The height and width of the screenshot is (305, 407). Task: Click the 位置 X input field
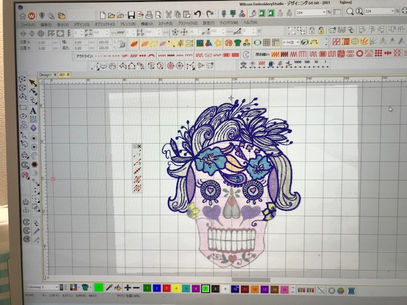point(45,43)
